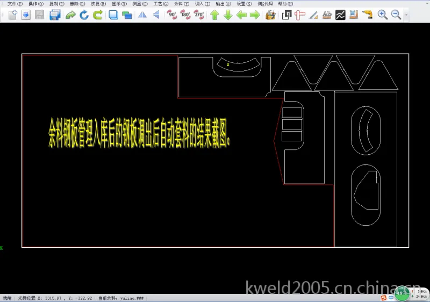Open the 调G代码 menu

tap(265, 4)
